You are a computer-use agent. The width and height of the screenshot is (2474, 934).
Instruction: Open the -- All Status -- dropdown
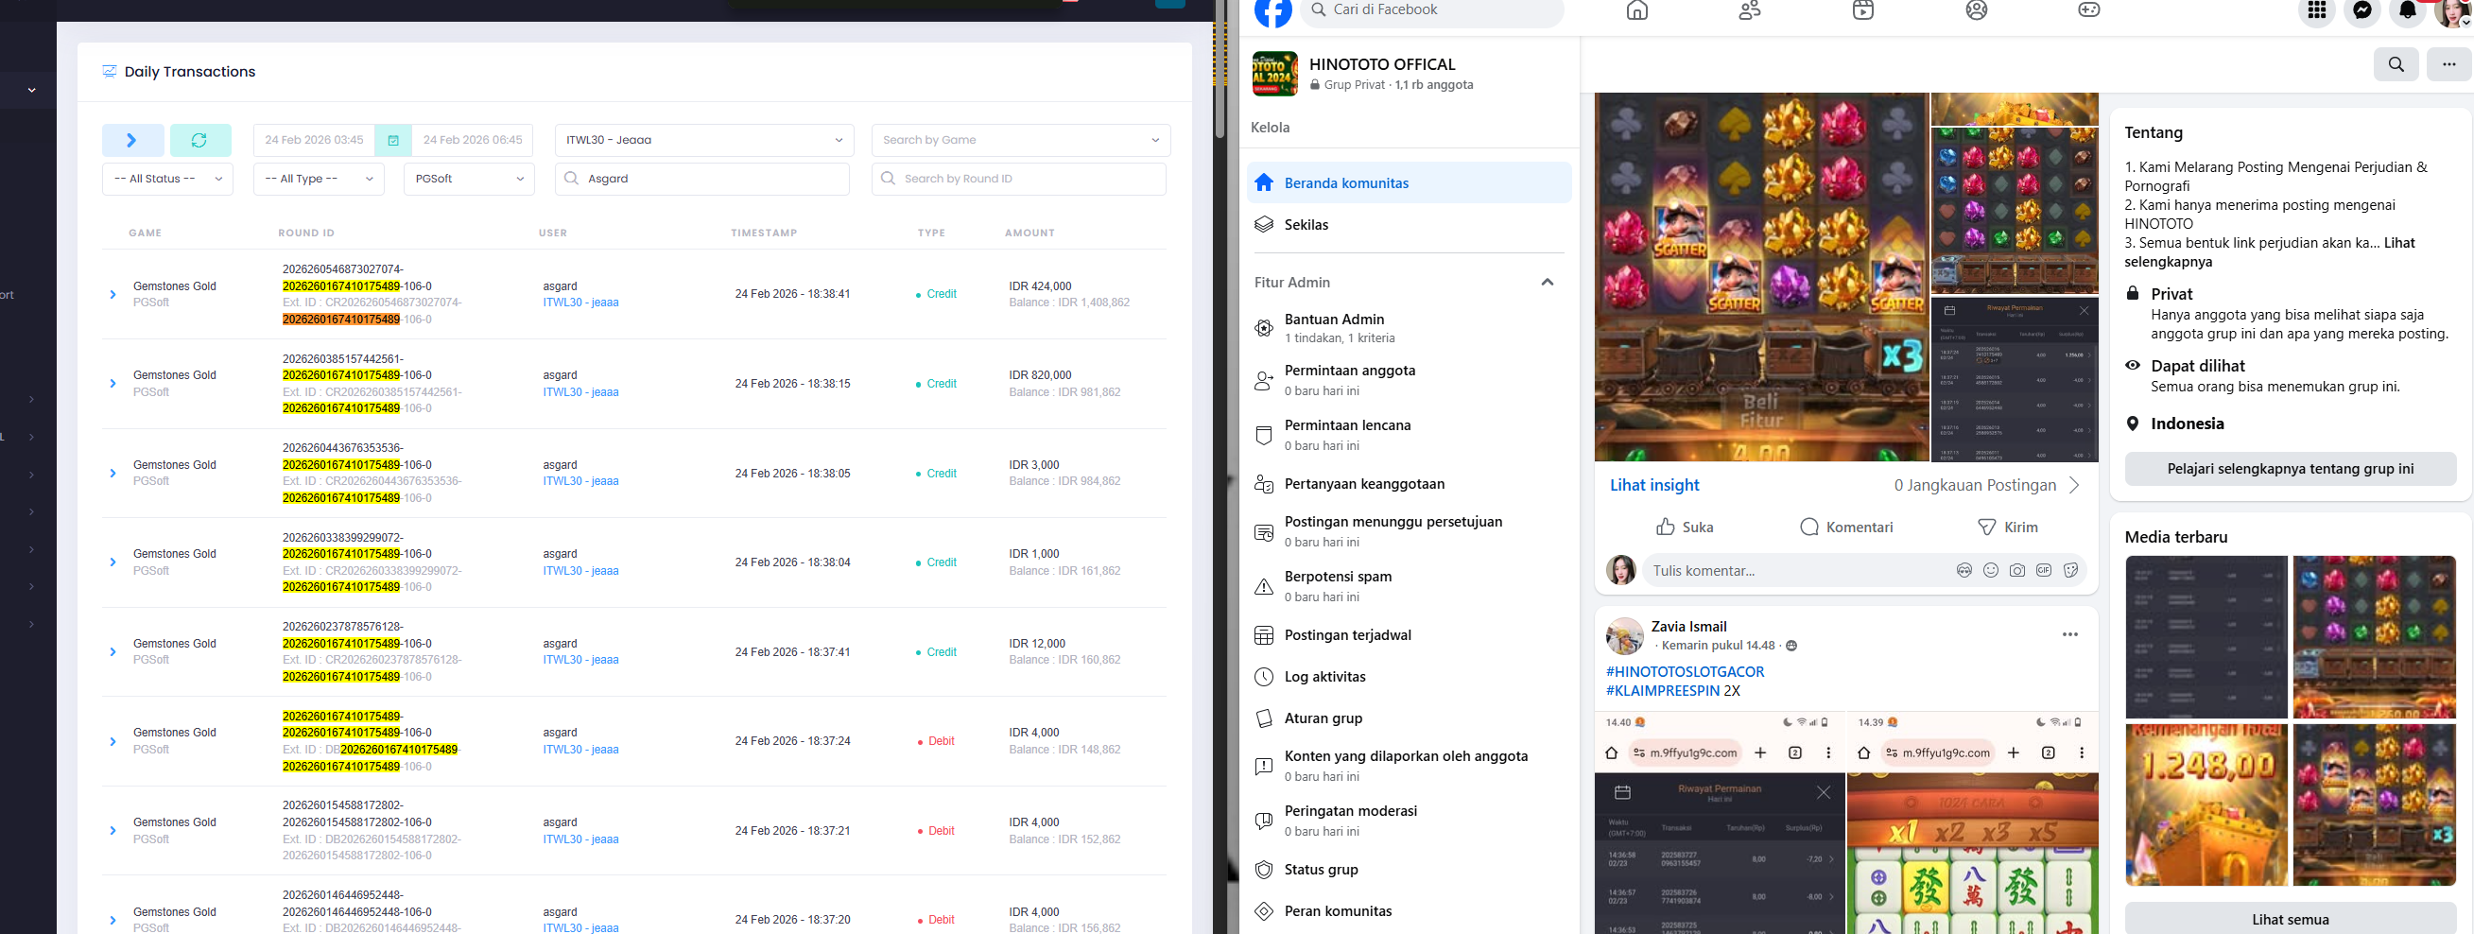point(167,179)
